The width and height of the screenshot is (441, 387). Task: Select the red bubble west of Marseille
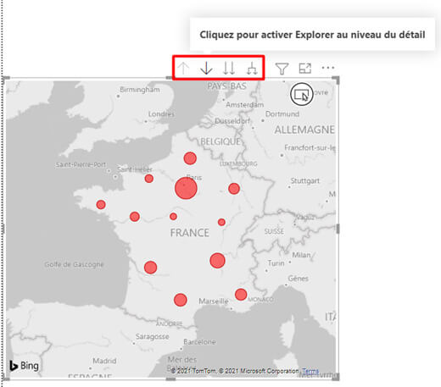tap(181, 300)
